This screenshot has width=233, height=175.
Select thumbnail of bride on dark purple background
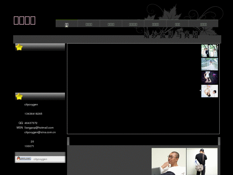point(210,77)
